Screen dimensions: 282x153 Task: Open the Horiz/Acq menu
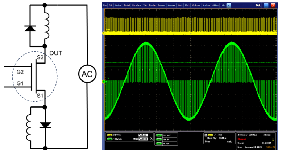(137, 5)
